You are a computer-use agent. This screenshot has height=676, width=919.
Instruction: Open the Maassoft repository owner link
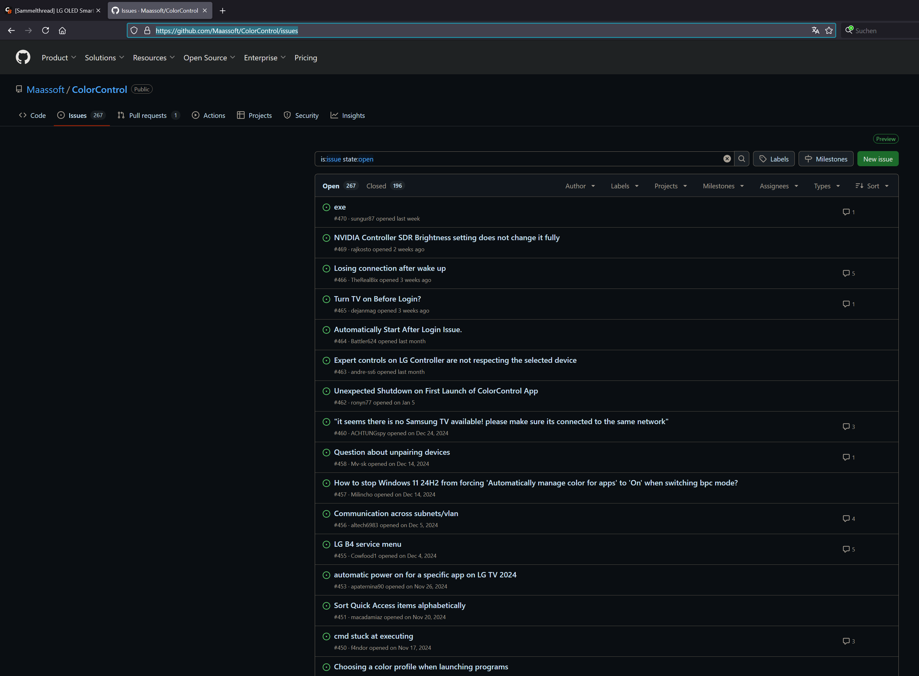point(46,90)
